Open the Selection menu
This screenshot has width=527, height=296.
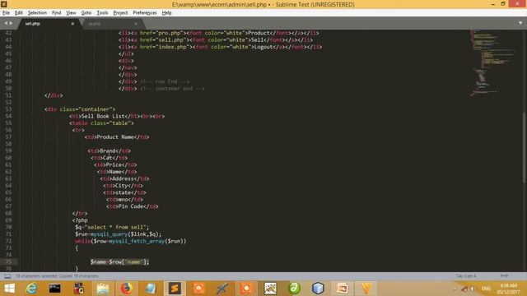point(37,13)
